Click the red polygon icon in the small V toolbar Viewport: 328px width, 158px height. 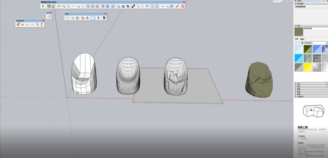click(49, 17)
